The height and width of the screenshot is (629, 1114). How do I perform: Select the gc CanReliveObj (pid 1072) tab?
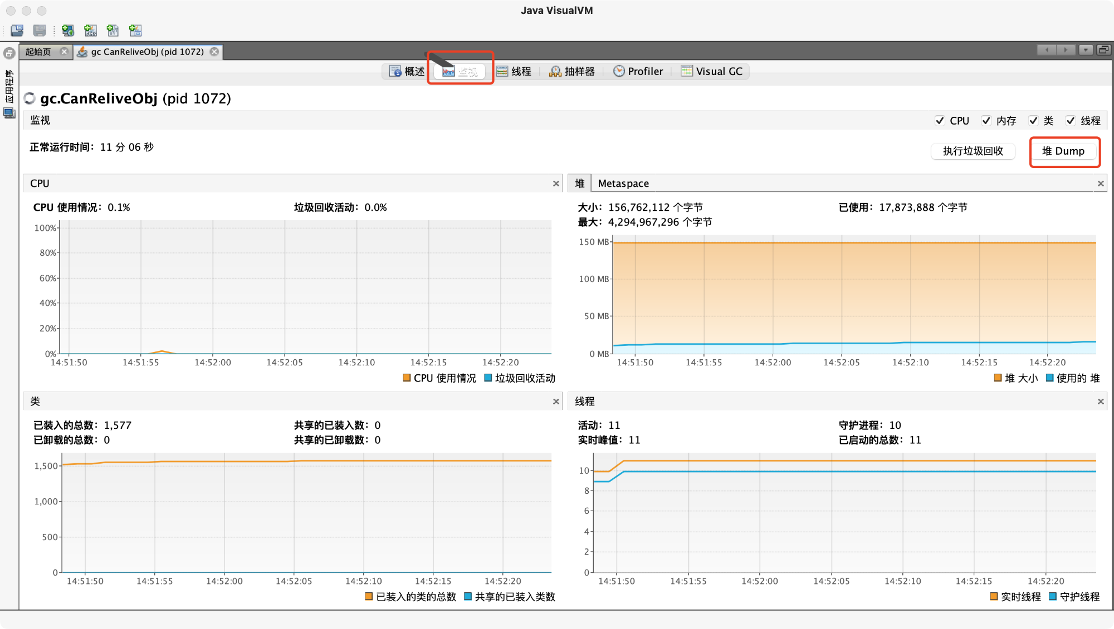coord(148,52)
